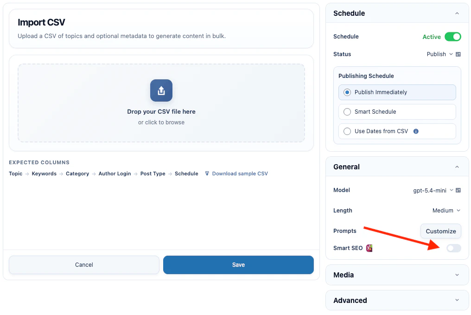Turn off the Active schedule toggle
The width and height of the screenshot is (471, 315).
452,37
